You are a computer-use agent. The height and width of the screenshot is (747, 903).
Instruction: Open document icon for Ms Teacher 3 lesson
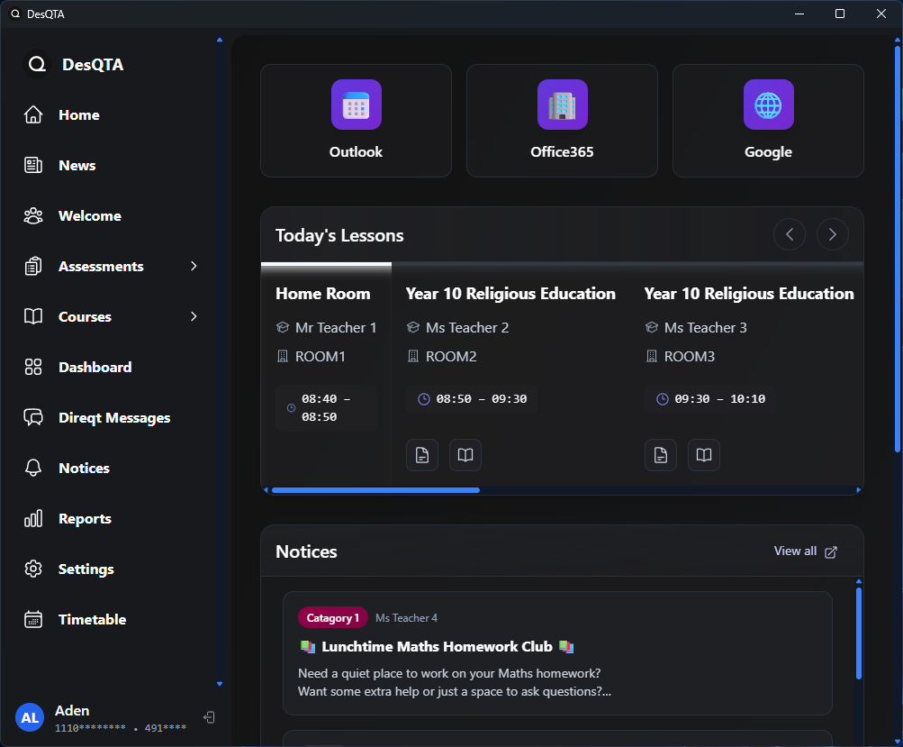[661, 455]
